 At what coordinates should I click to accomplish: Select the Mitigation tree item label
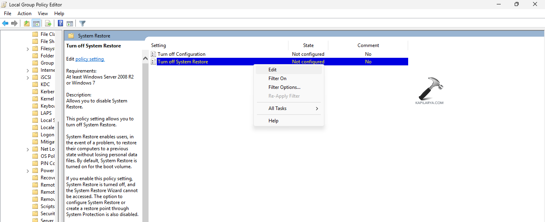point(48,142)
